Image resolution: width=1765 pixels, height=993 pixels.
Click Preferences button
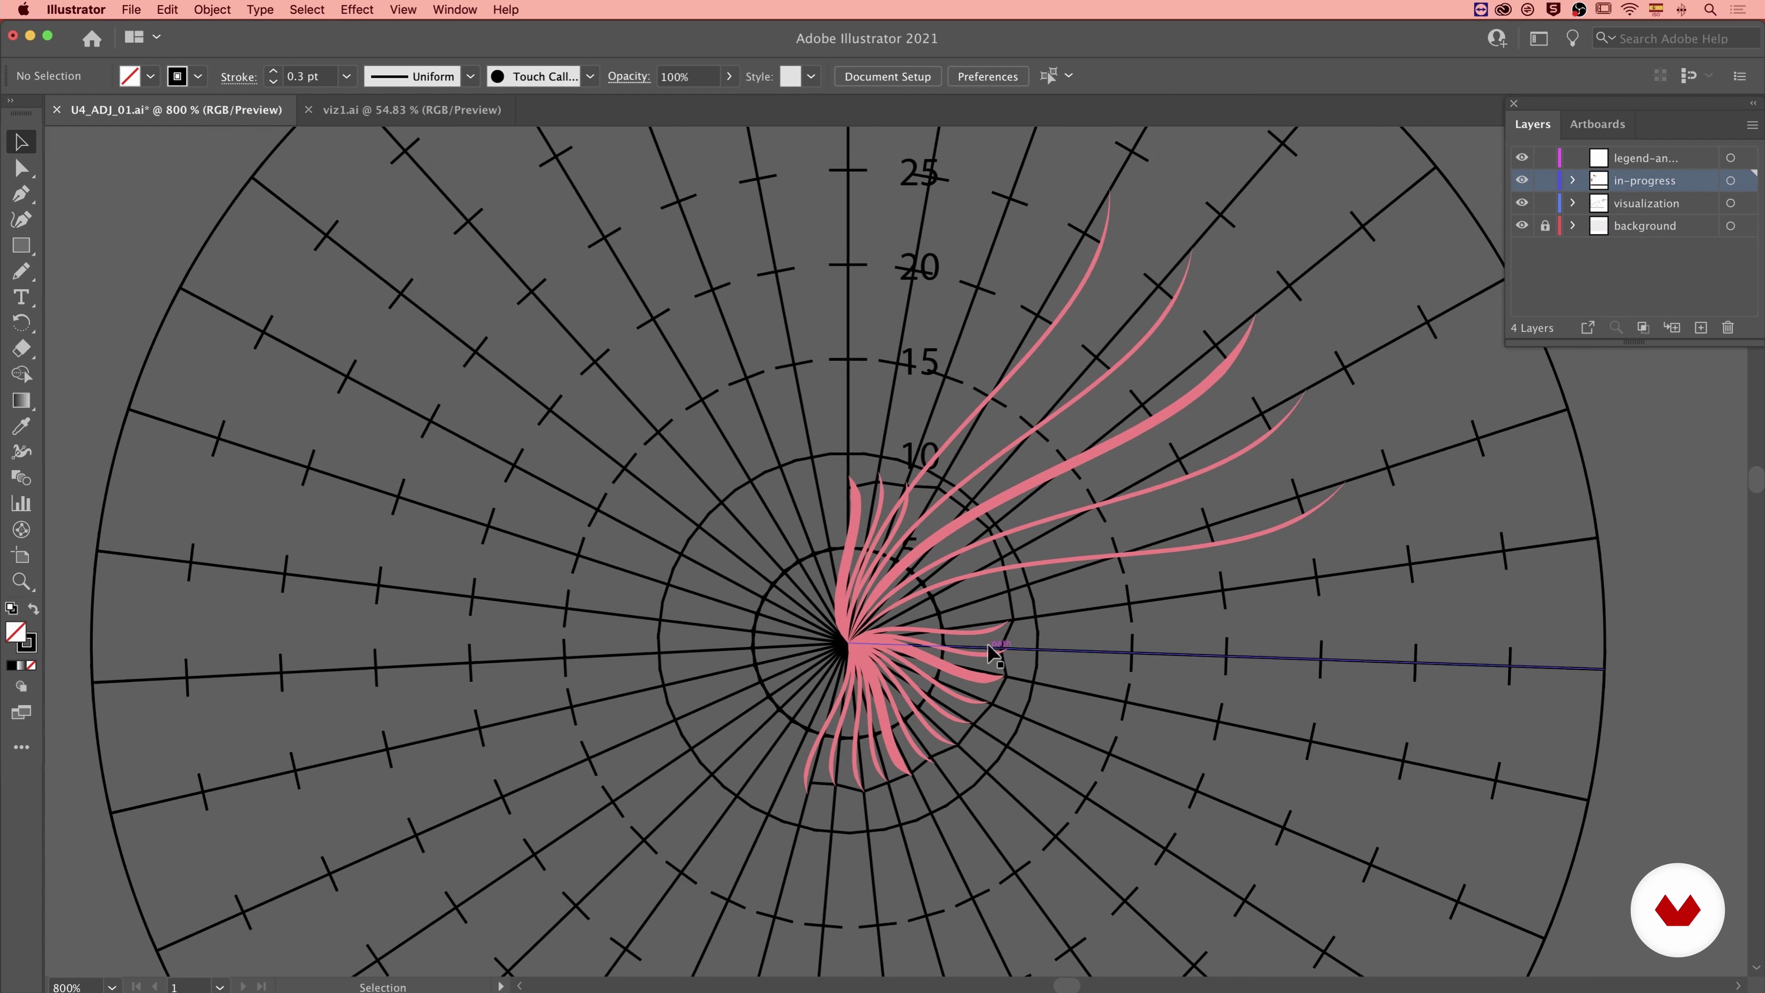pyautogui.click(x=987, y=76)
